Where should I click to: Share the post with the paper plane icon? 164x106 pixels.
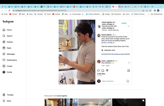point(107,71)
